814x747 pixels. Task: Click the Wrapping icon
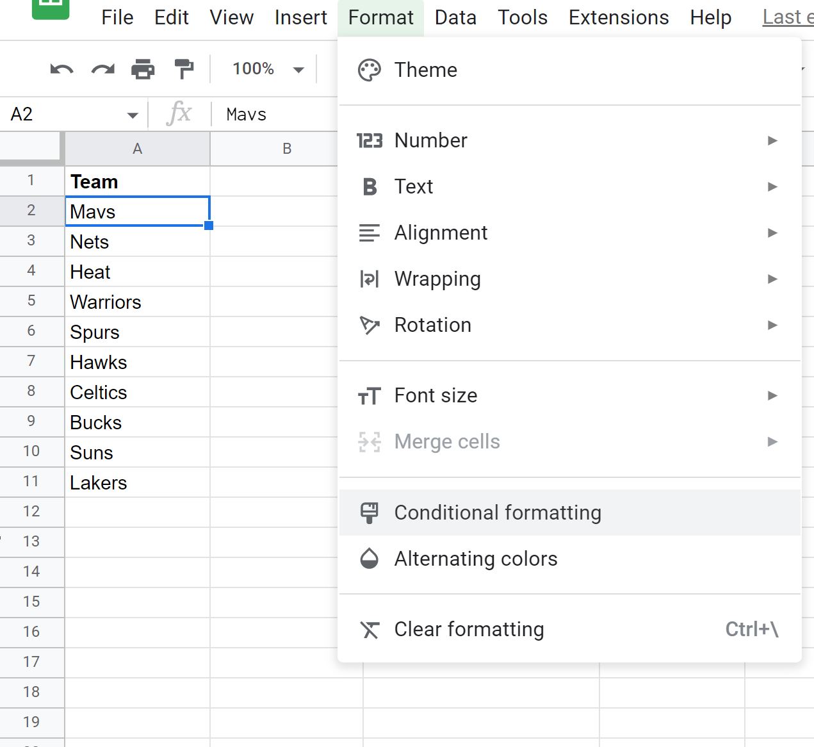coord(369,279)
